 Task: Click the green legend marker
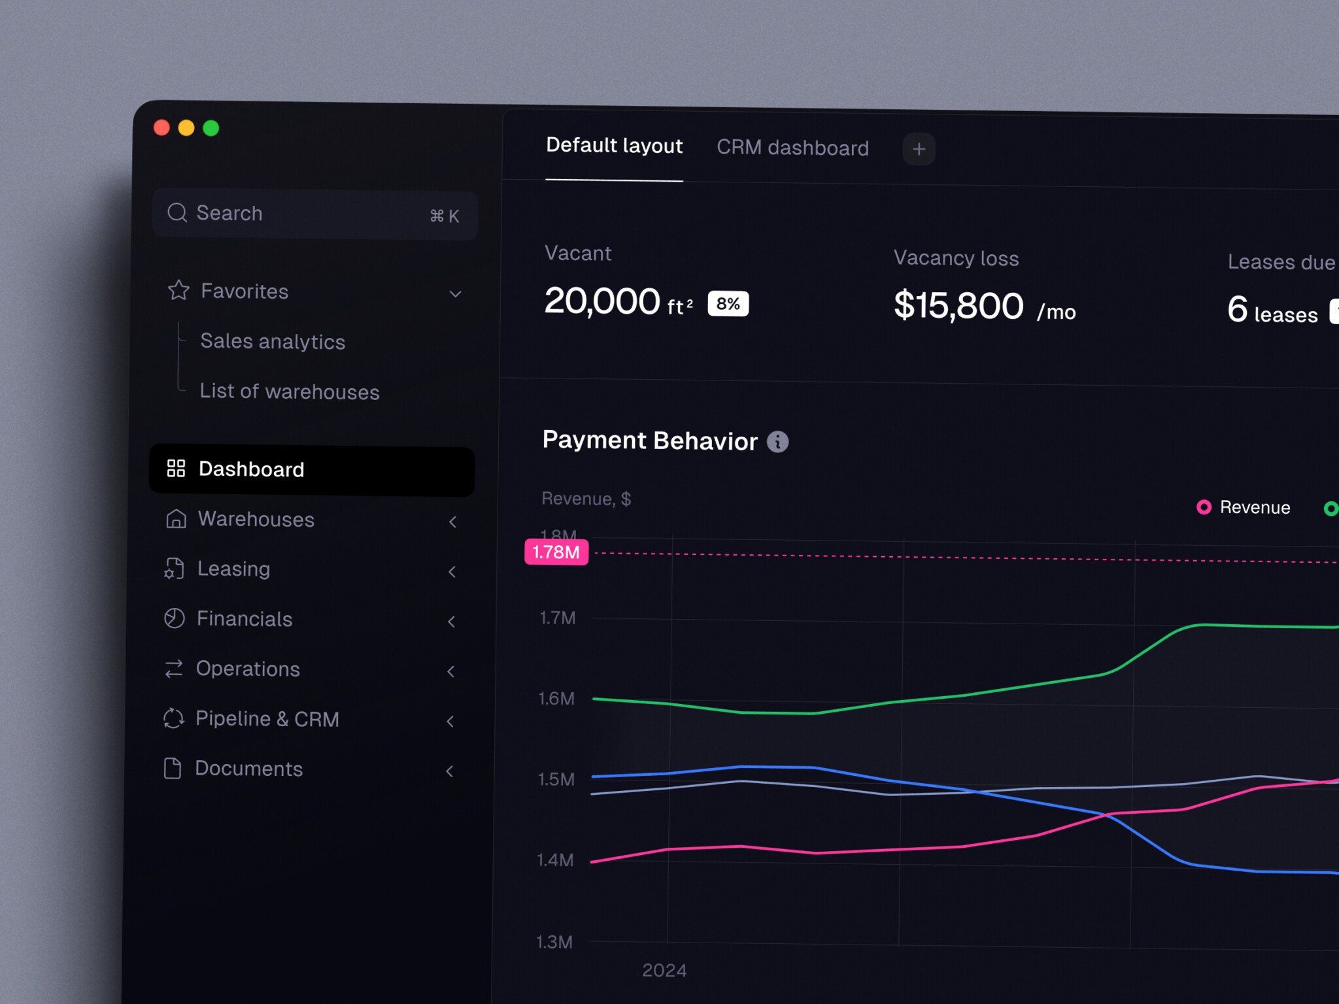click(1331, 508)
